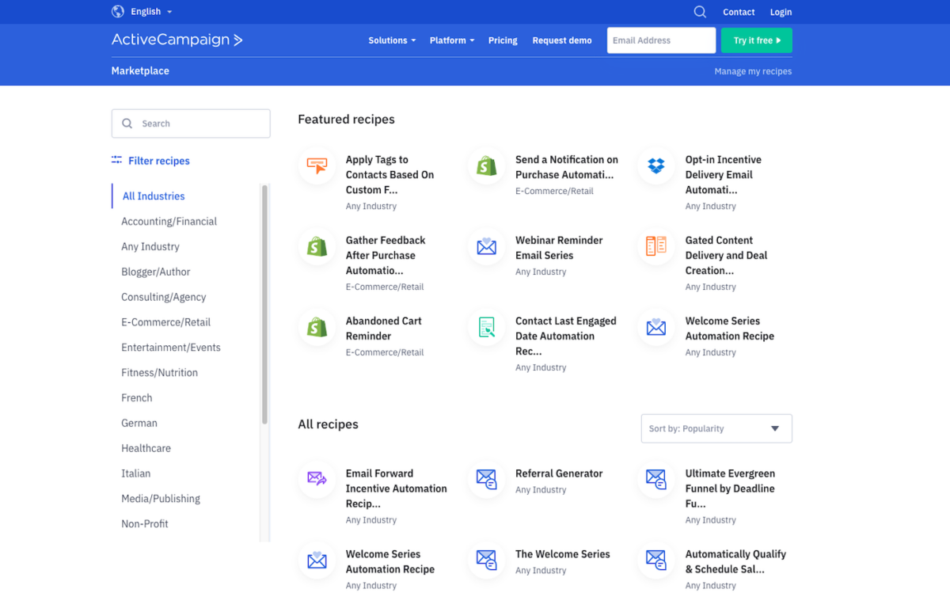Click the globe language icon
The image size is (950, 593).
click(118, 12)
